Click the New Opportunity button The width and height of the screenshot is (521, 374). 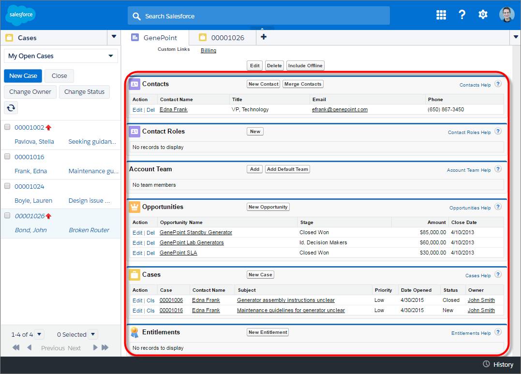click(268, 207)
